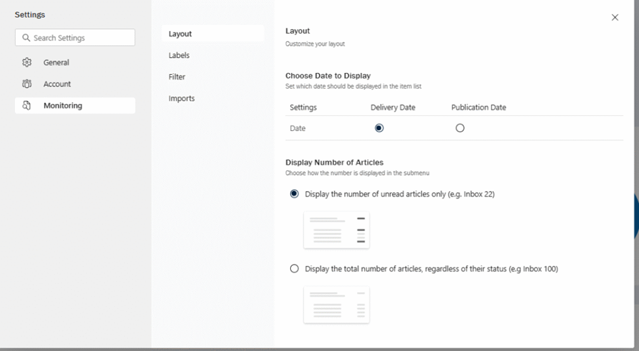Viewport: 639px width, 351px height.
Task: Click the unread articles layout preview thumbnail
Action: point(336,230)
